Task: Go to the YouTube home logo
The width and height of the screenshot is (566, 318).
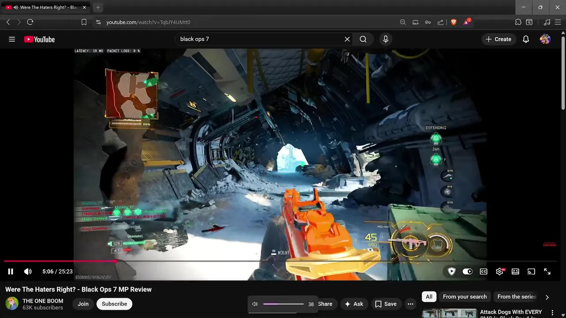Action: pos(39,39)
